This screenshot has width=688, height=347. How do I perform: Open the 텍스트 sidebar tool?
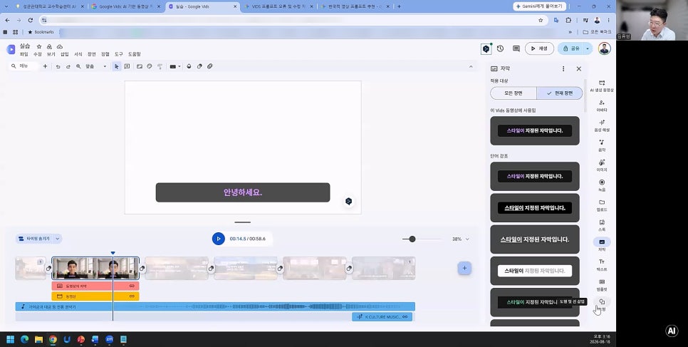602,264
